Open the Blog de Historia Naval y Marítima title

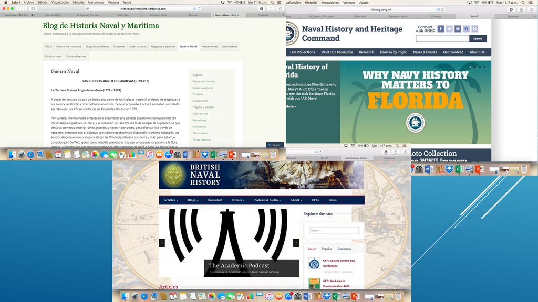point(101,26)
